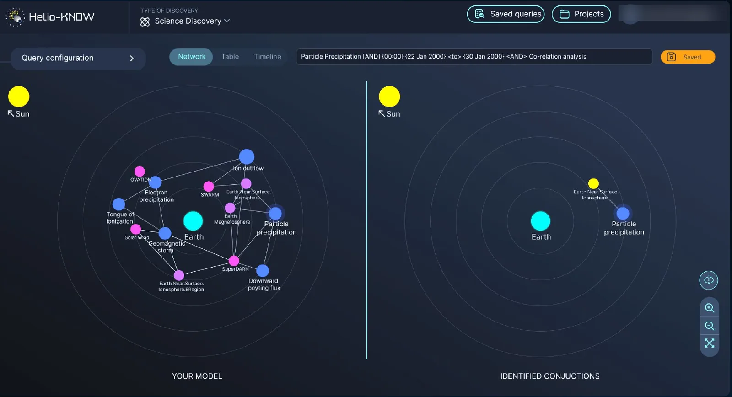This screenshot has width=732, height=397.
Task: Open the Projects page
Action: (581, 14)
